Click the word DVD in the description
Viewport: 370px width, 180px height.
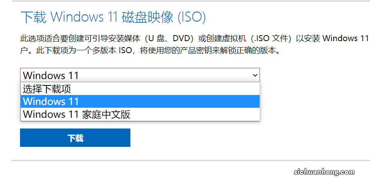[x=182, y=38]
